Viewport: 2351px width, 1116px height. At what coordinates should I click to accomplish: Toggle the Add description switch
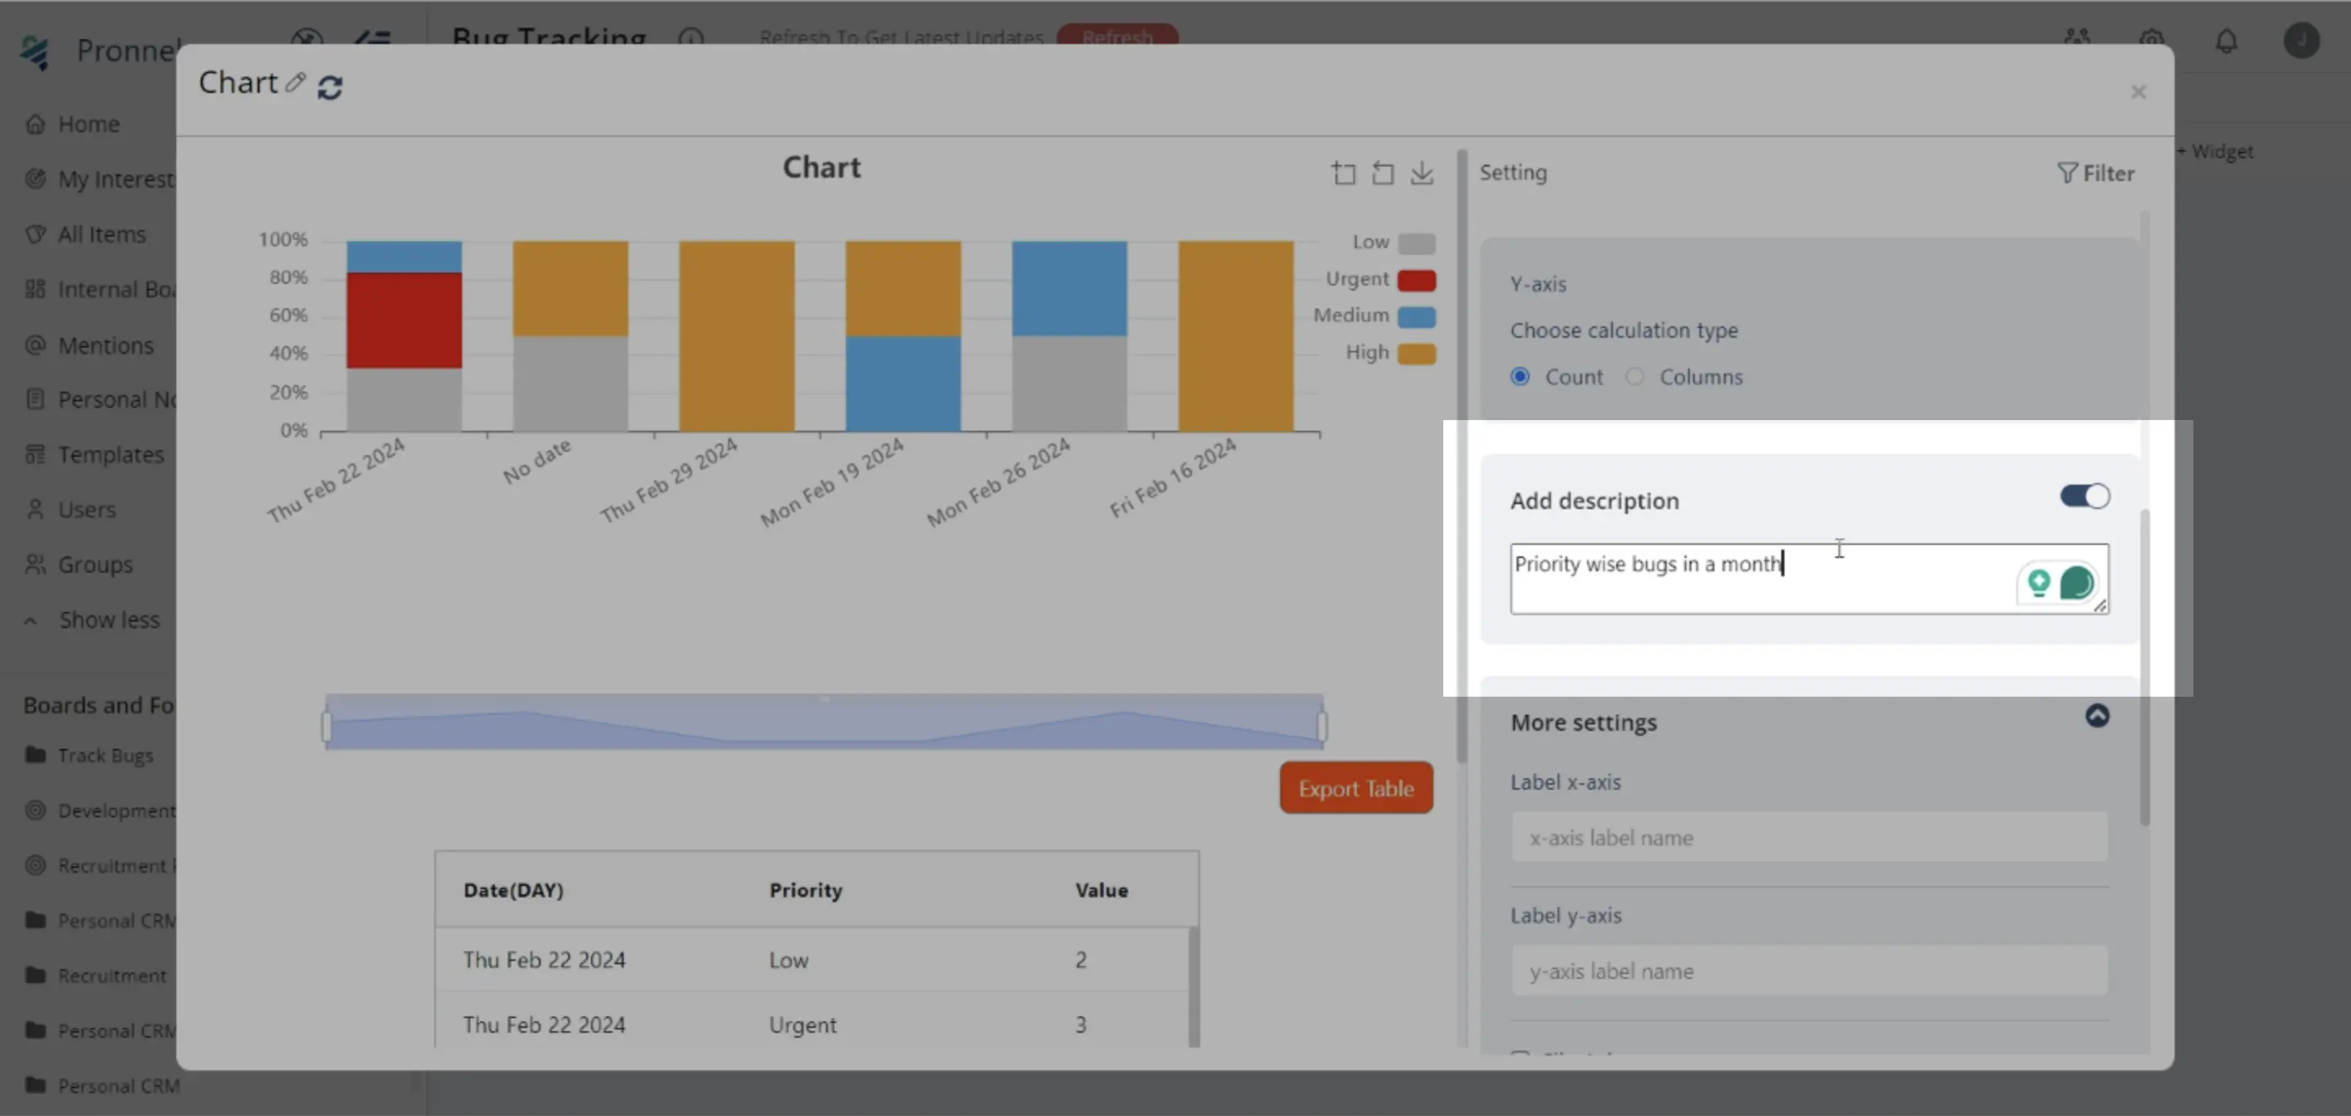(2085, 496)
